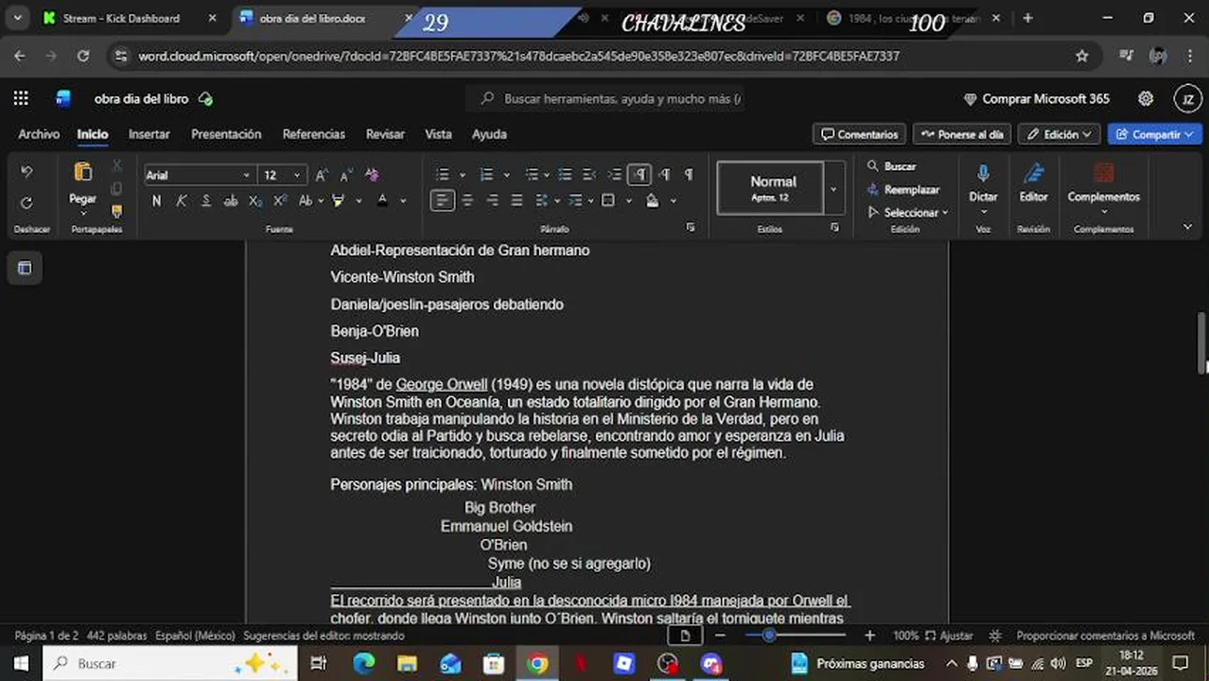
Task: Open the Seleccionar dropdown
Action: coord(907,213)
